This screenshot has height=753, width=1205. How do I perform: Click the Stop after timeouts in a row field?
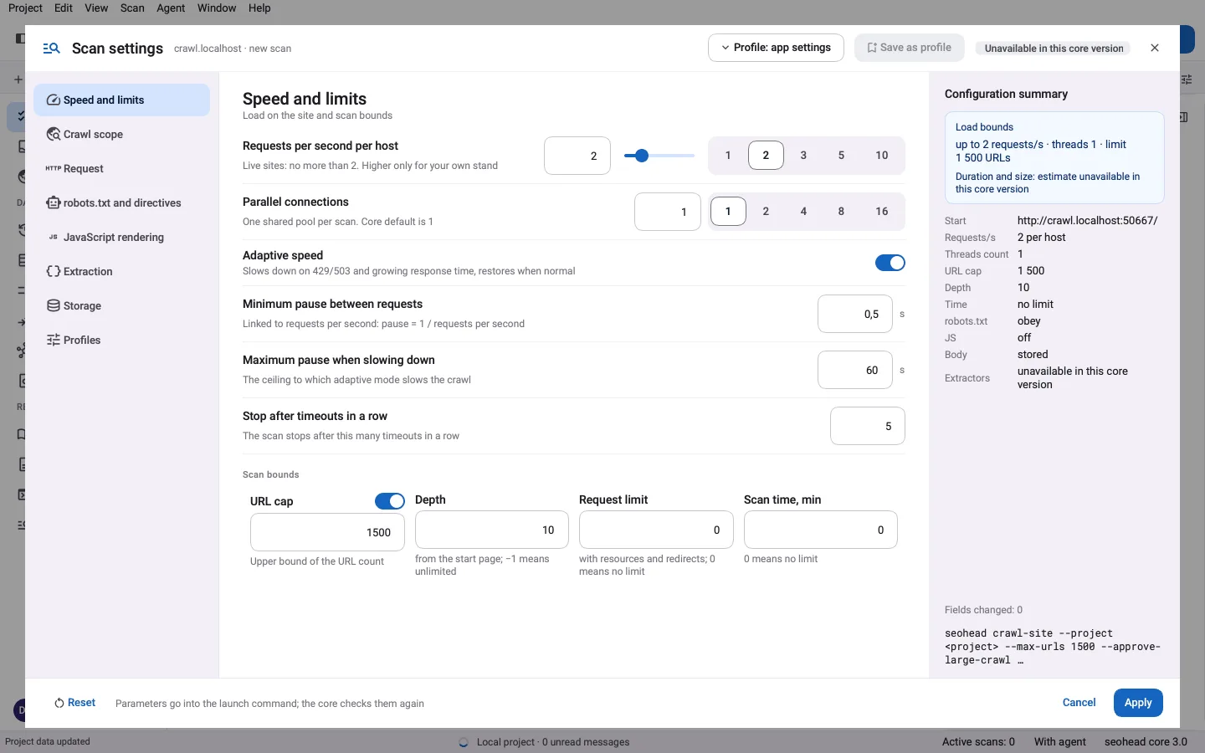pos(868,427)
